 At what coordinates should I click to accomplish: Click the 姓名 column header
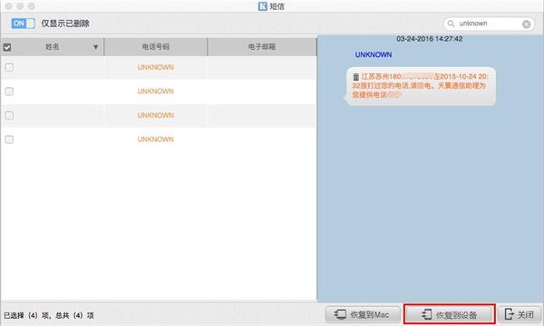point(52,47)
